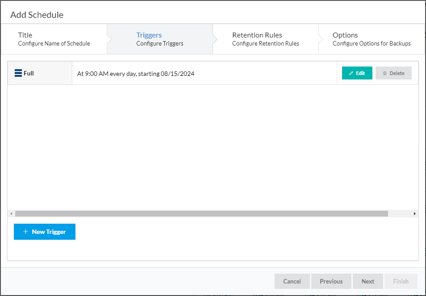The image size is (426, 296).
Task: Cancel the Add Schedule dialog
Action: (x=292, y=281)
